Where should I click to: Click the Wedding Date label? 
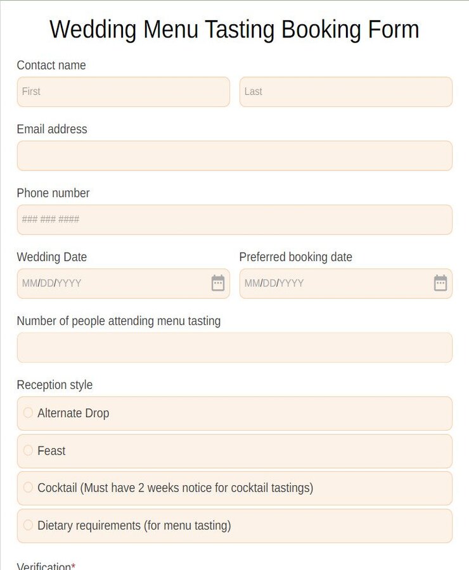(x=52, y=257)
